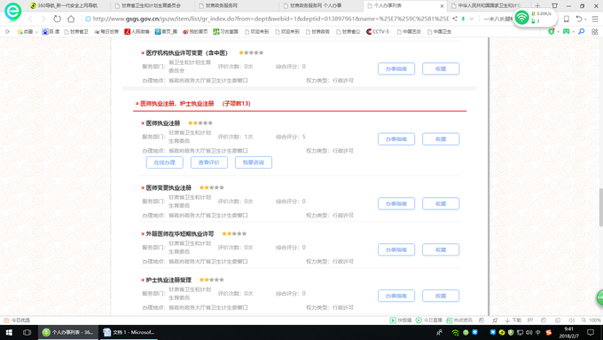Switch to 甘肃省卫生和计划生育委员会 tab
This screenshot has height=340, width=603.
click(152, 6)
